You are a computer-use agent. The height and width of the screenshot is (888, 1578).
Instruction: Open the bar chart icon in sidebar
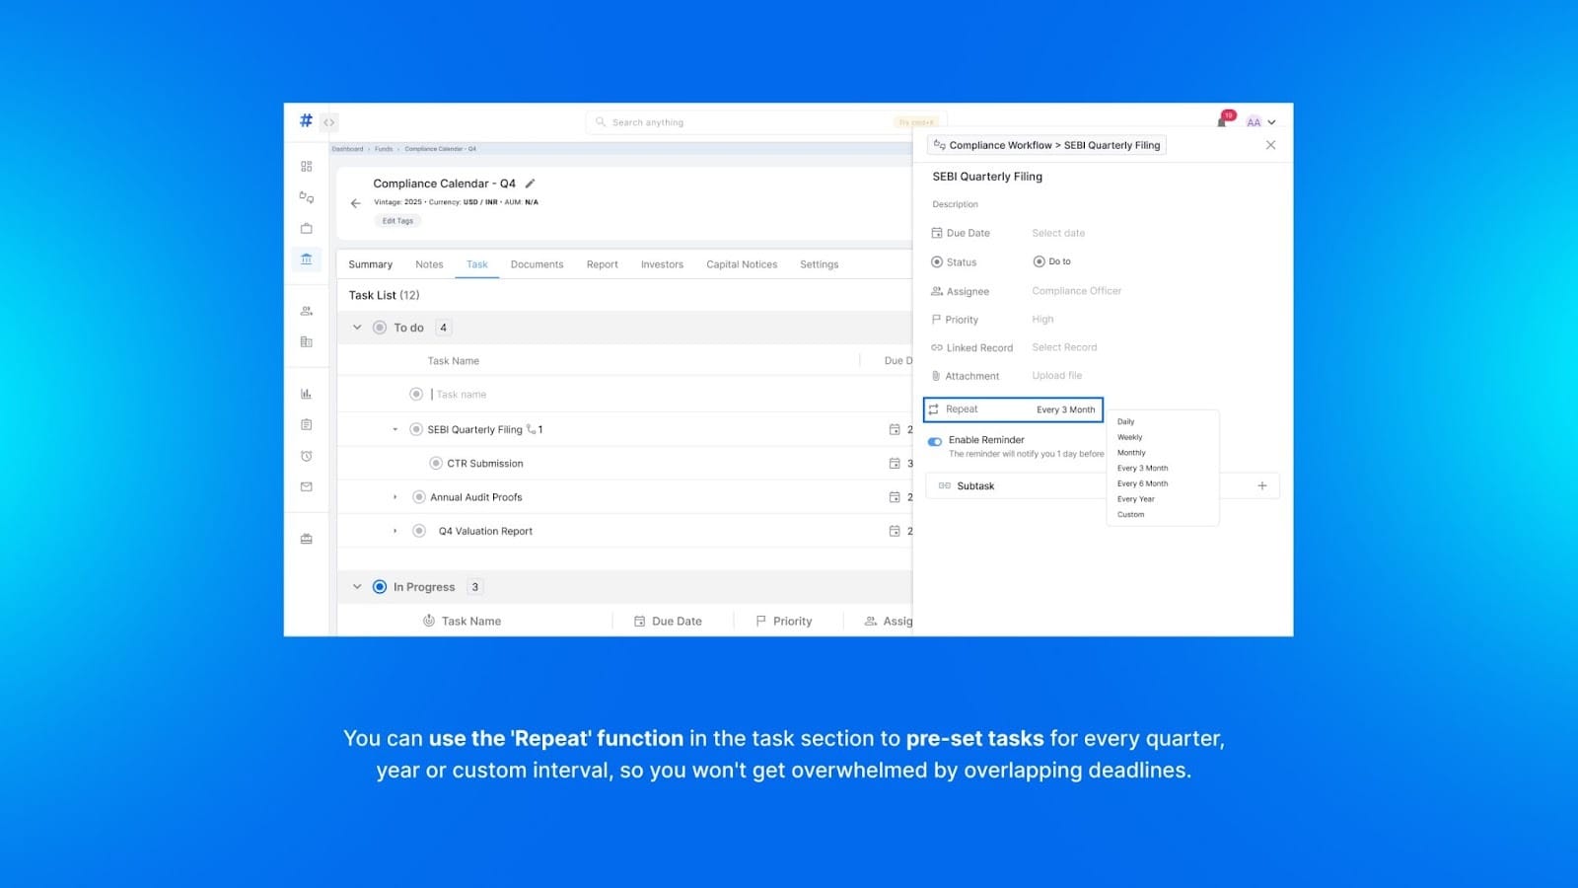[x=307, y=394]
